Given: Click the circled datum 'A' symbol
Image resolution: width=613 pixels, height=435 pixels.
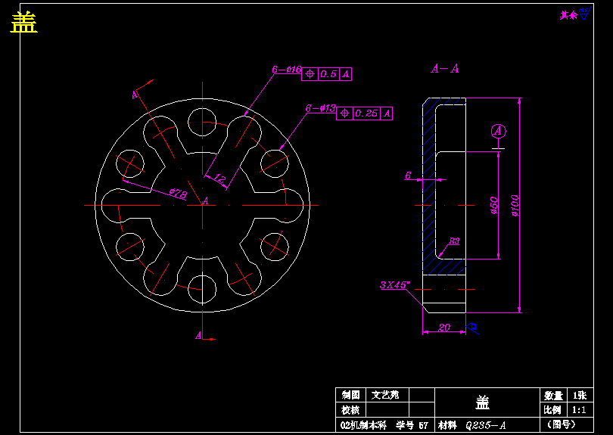Looking at the screenshot, I should [499, 132].
